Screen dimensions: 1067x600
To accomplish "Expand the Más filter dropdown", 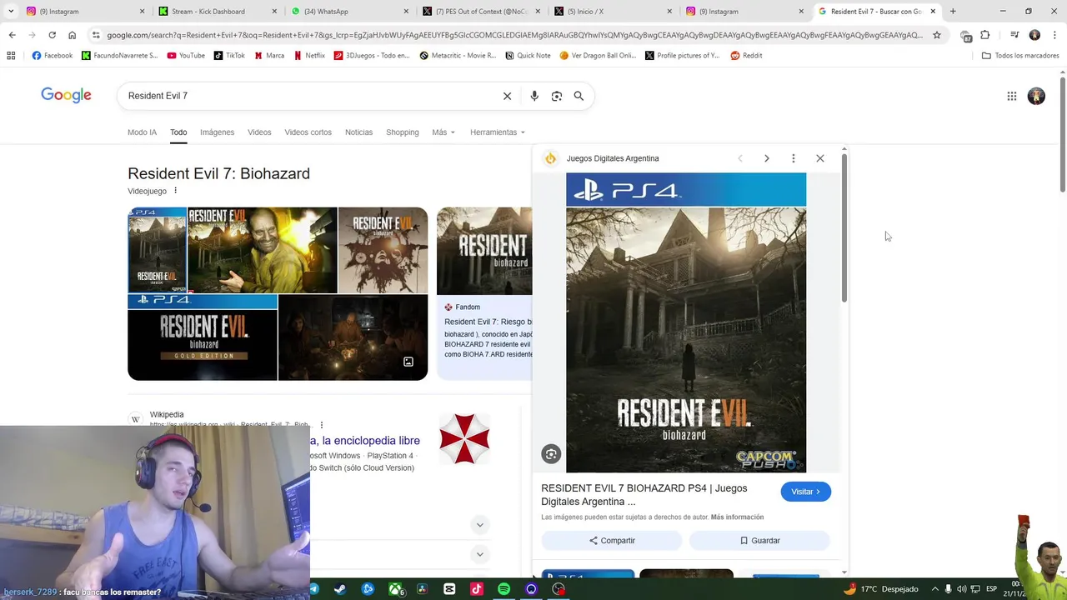I will (443, 132).
